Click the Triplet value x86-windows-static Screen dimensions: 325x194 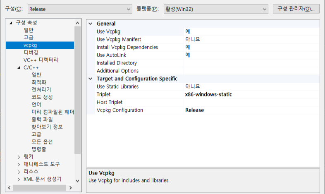click(x=208, y=94)
